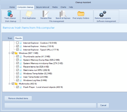Open the Help tab

[71, 7]
